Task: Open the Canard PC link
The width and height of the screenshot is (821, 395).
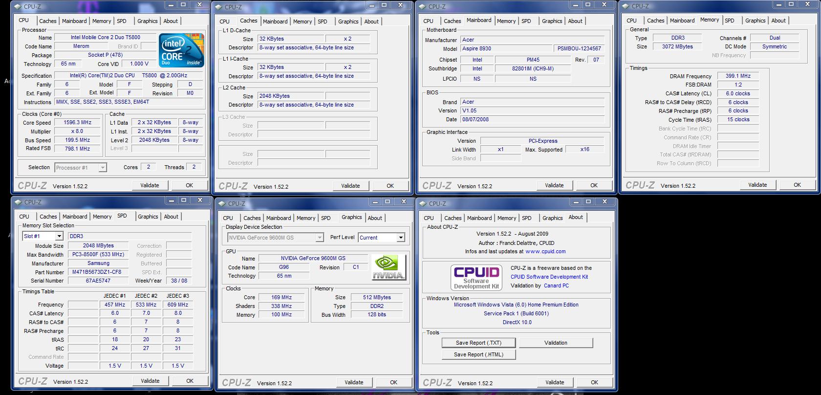Action: point(556,285)
